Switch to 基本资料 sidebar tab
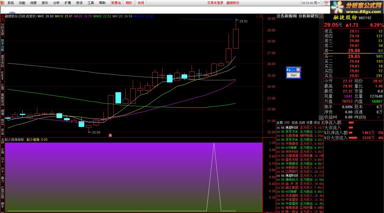 coord(2,61)
